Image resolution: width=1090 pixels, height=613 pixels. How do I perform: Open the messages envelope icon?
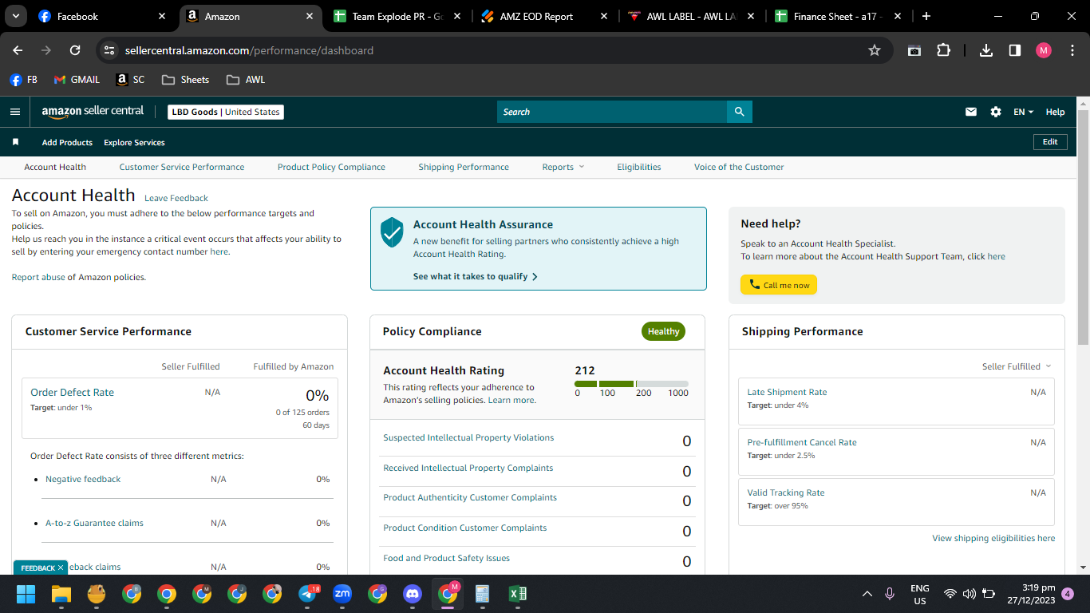971,112
